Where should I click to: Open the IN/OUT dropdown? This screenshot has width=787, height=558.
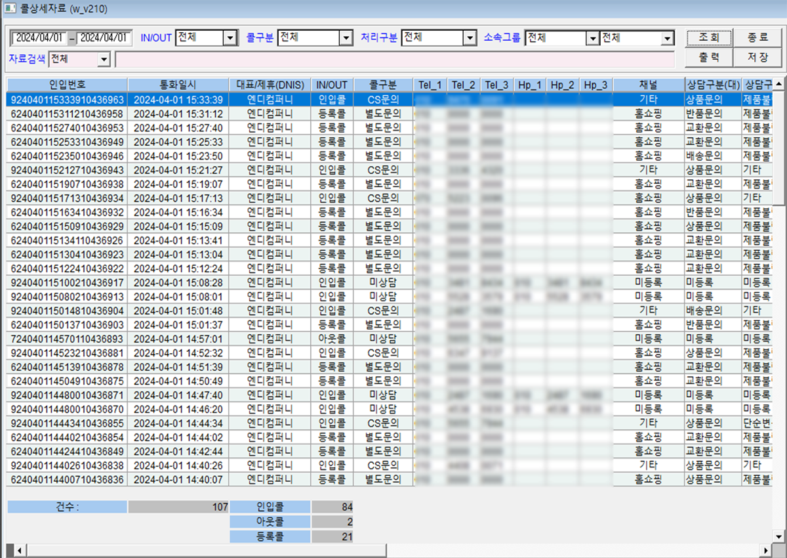(x=230, y=38)
